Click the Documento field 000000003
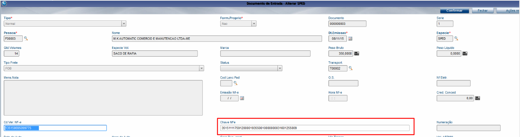Image resolution: width=520 pixels, height=137 pixels. (x=347, y=24)
